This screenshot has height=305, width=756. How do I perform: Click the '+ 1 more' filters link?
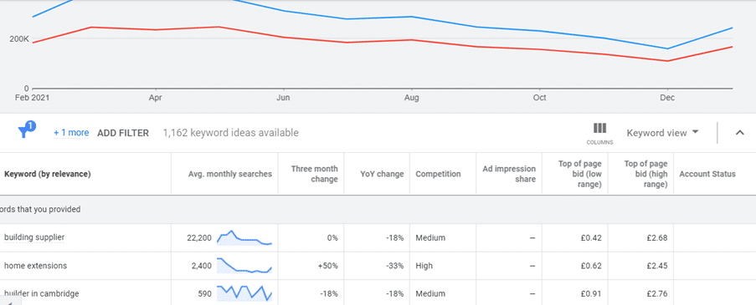click(x=71, y=133)
